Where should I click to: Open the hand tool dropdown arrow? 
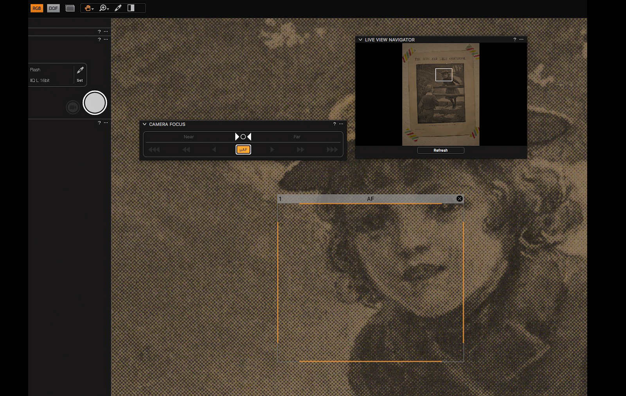tap(93, 9)
